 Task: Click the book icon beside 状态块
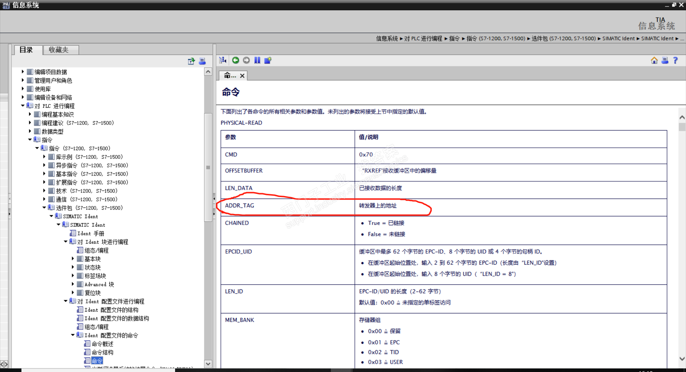[x=80, y=267]
